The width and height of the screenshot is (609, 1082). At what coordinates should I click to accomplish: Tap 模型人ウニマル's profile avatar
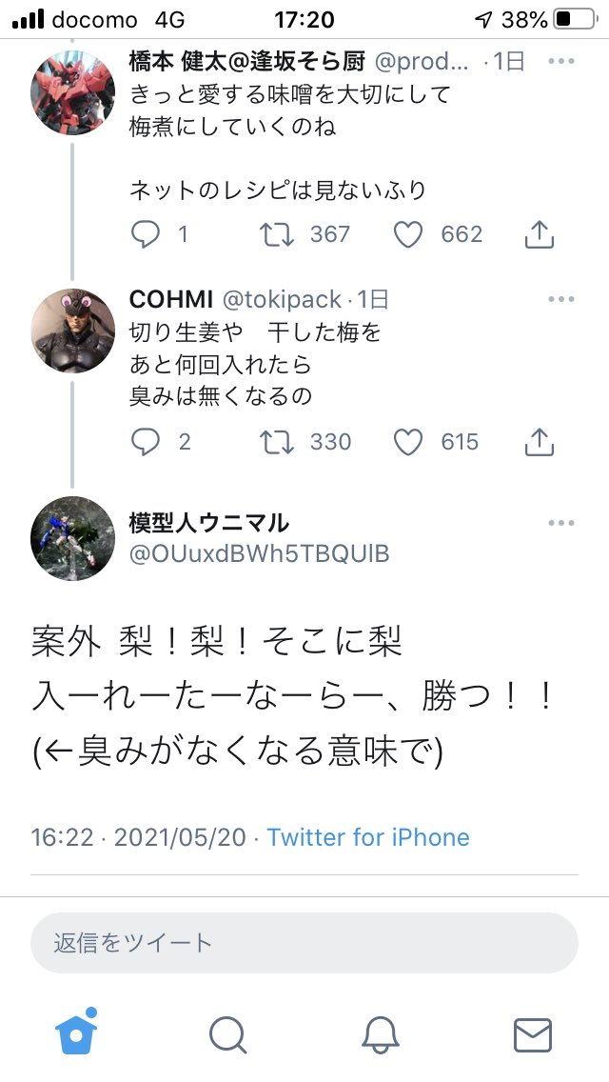point(72,538)
